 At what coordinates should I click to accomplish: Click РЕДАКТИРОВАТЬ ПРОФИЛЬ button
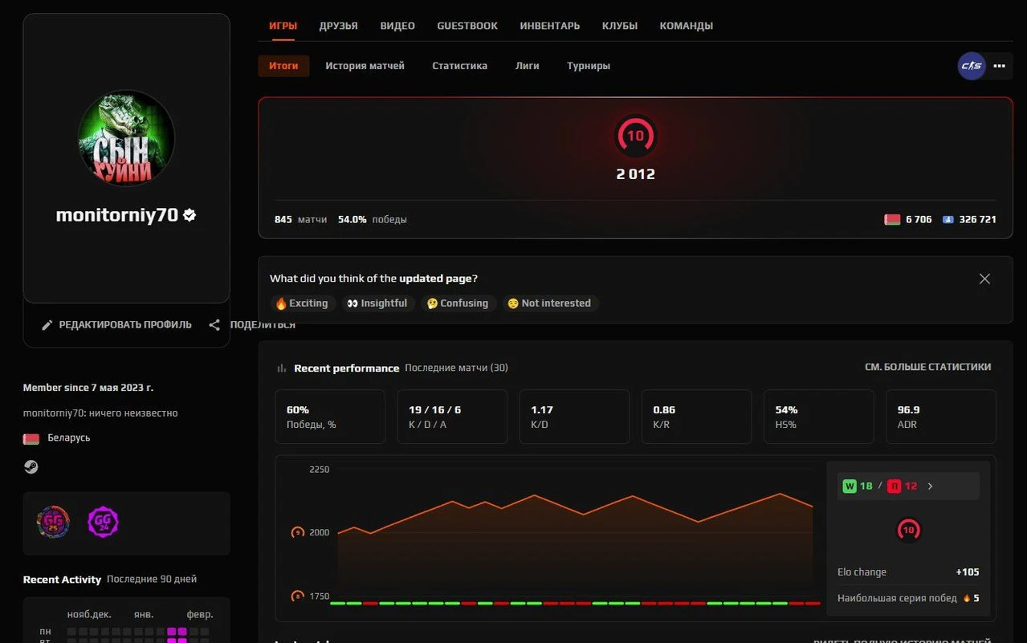(124, 325)
